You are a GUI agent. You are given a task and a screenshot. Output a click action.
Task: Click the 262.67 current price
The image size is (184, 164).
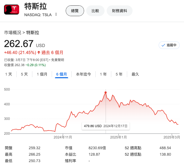click(19, 44)
